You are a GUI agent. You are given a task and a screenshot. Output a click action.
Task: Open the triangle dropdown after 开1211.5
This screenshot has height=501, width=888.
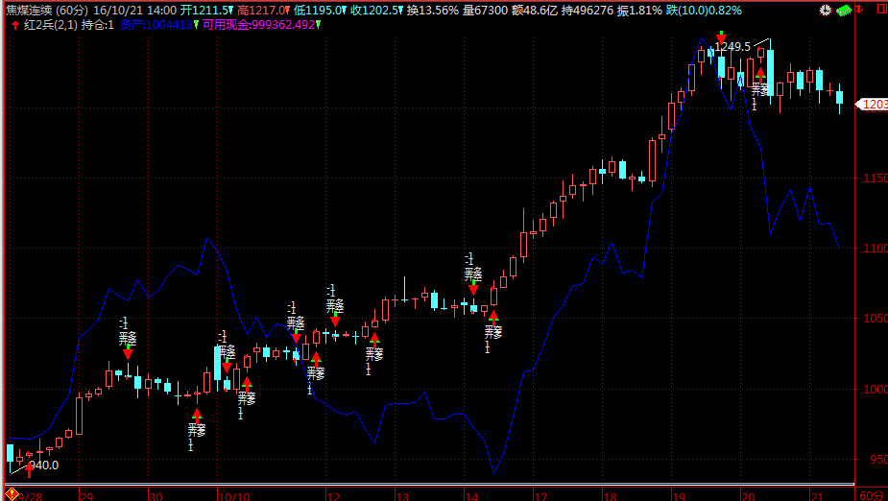(x=232, y=11)
